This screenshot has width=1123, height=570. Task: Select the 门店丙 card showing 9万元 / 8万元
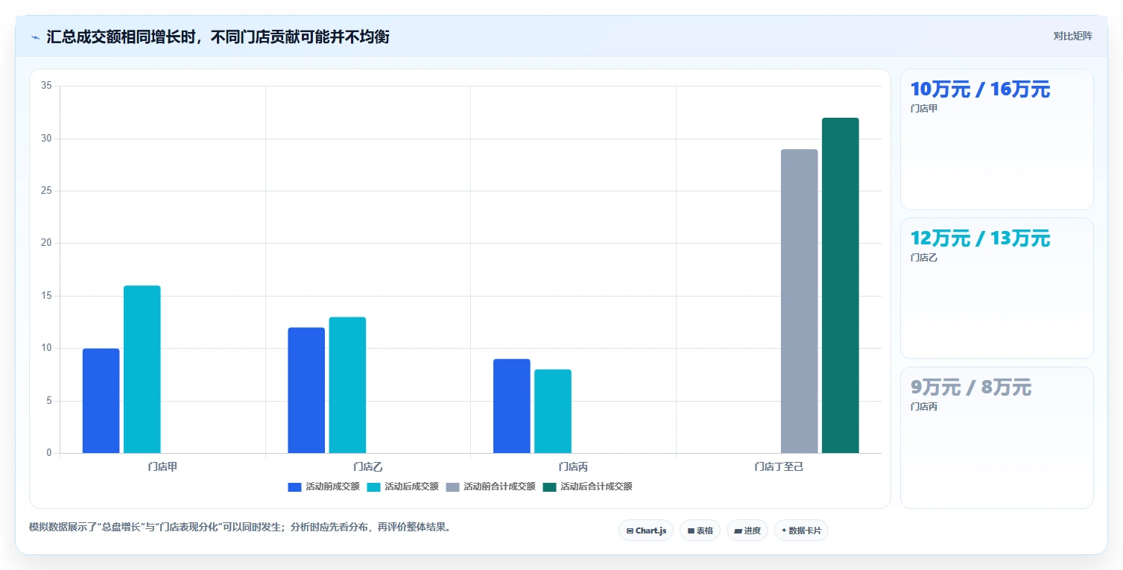click(996, 437)
